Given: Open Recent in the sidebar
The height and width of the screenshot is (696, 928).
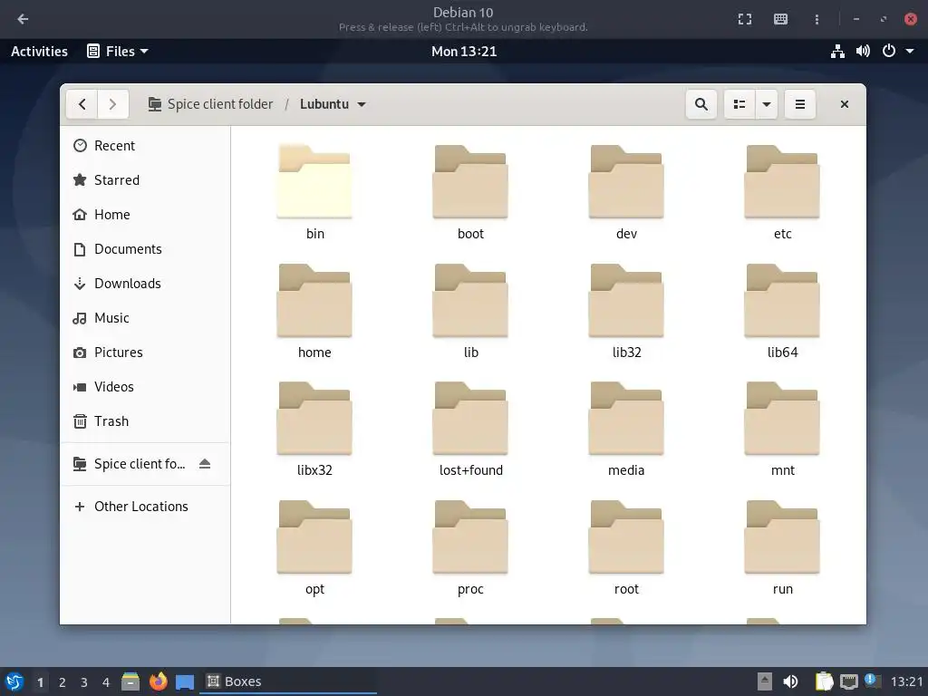Looking at the screenshot, I should tap(145, 146).
